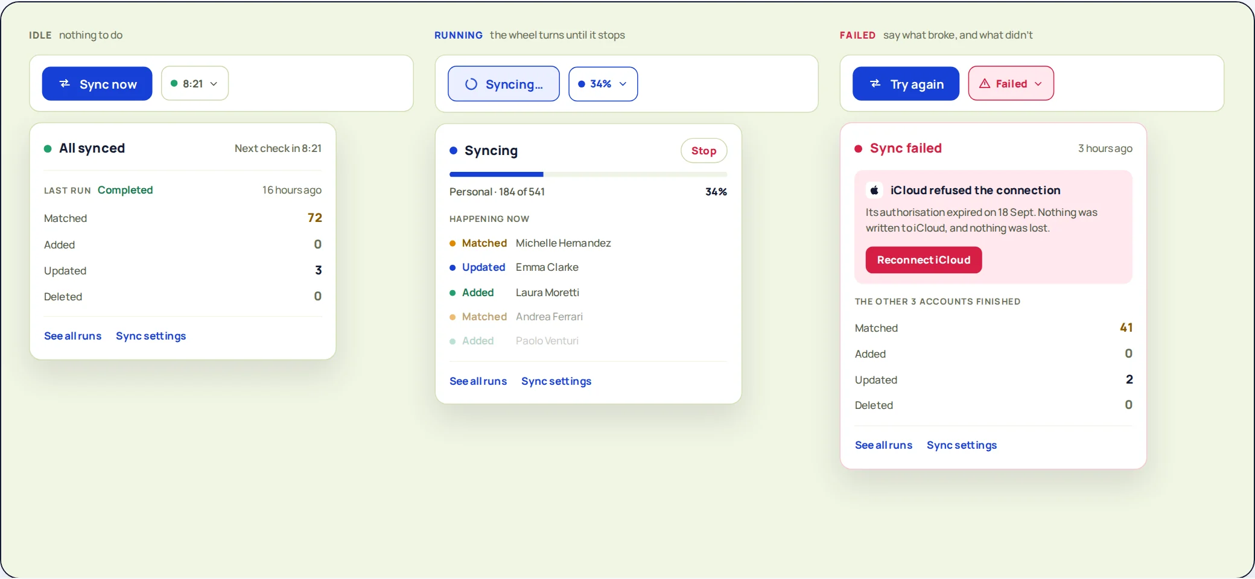Open Sync settings in Syncing card
Screen dimensions: 1255x579
[x=556, y=381]
